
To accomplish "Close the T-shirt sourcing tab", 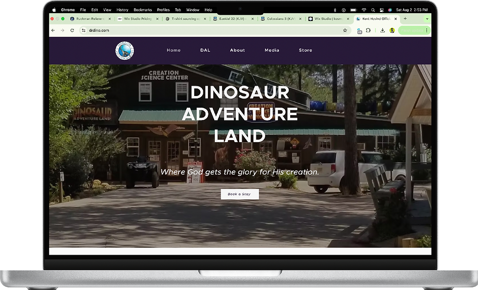I will click(205, 19).
